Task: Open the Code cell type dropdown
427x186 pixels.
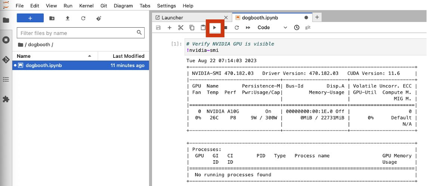Action: tap(272, 28)
